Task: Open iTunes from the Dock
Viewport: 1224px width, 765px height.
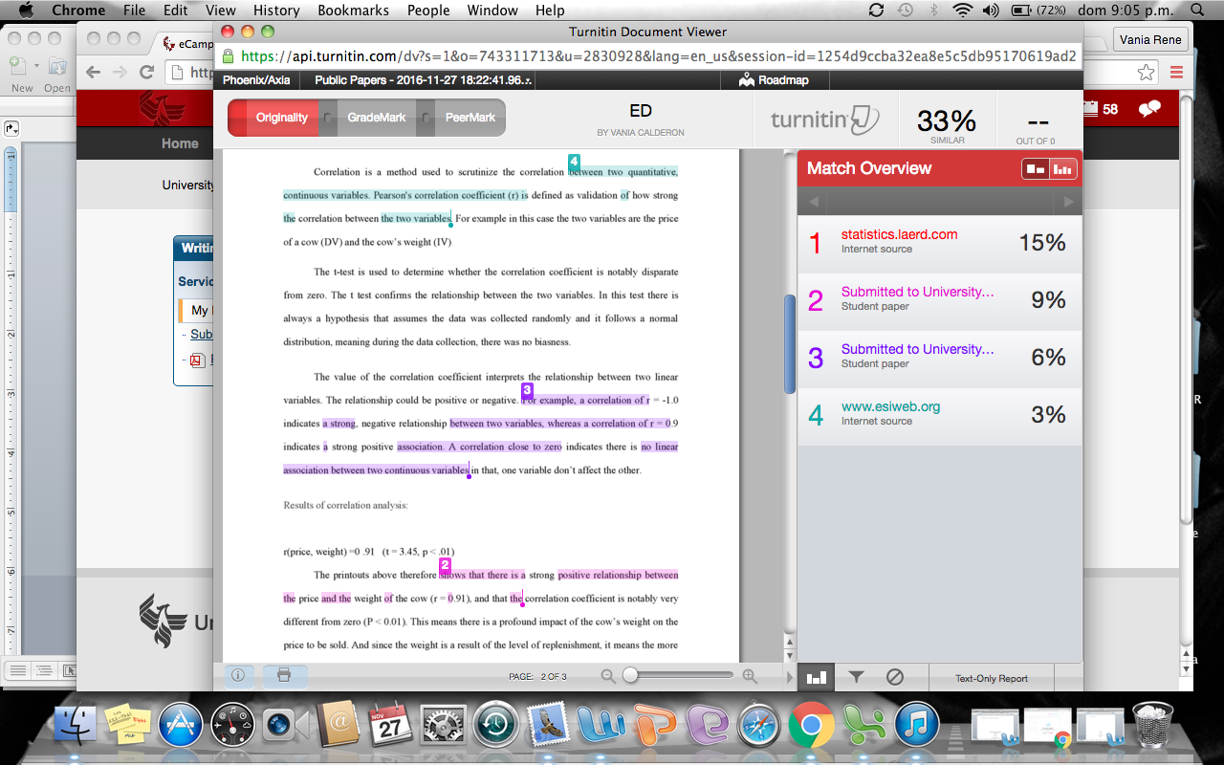Action: [x=917, y=726]
